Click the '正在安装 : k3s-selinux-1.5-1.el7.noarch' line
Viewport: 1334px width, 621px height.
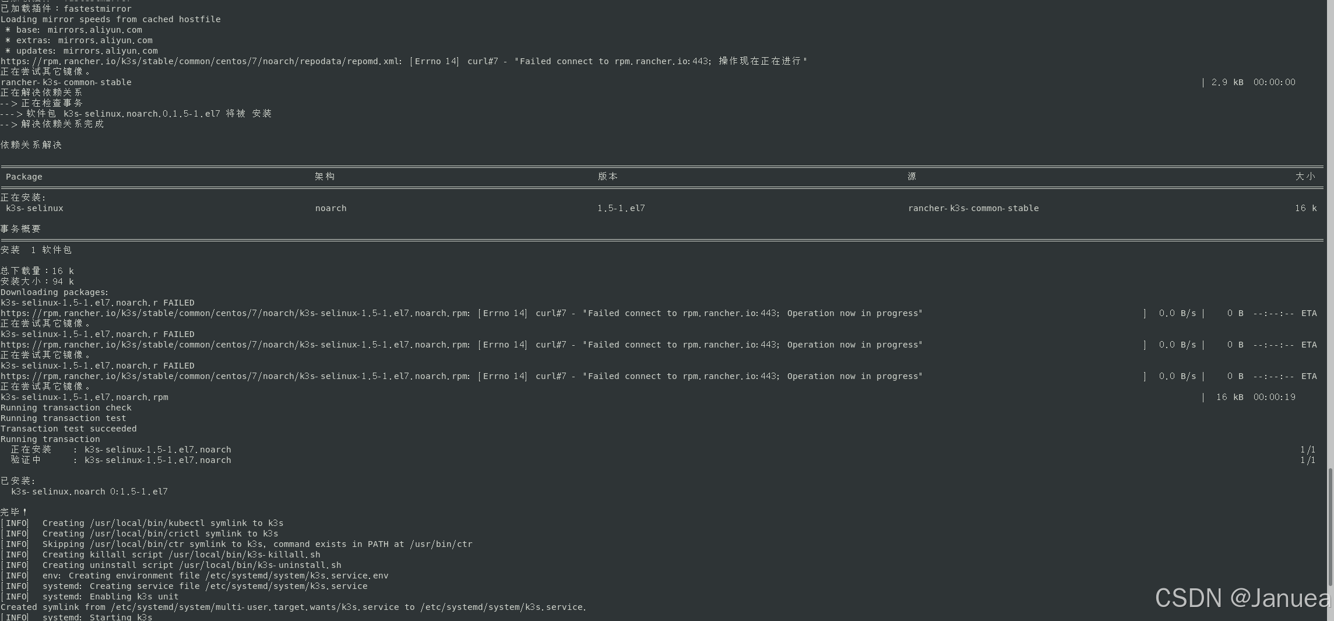coord(121,450)
